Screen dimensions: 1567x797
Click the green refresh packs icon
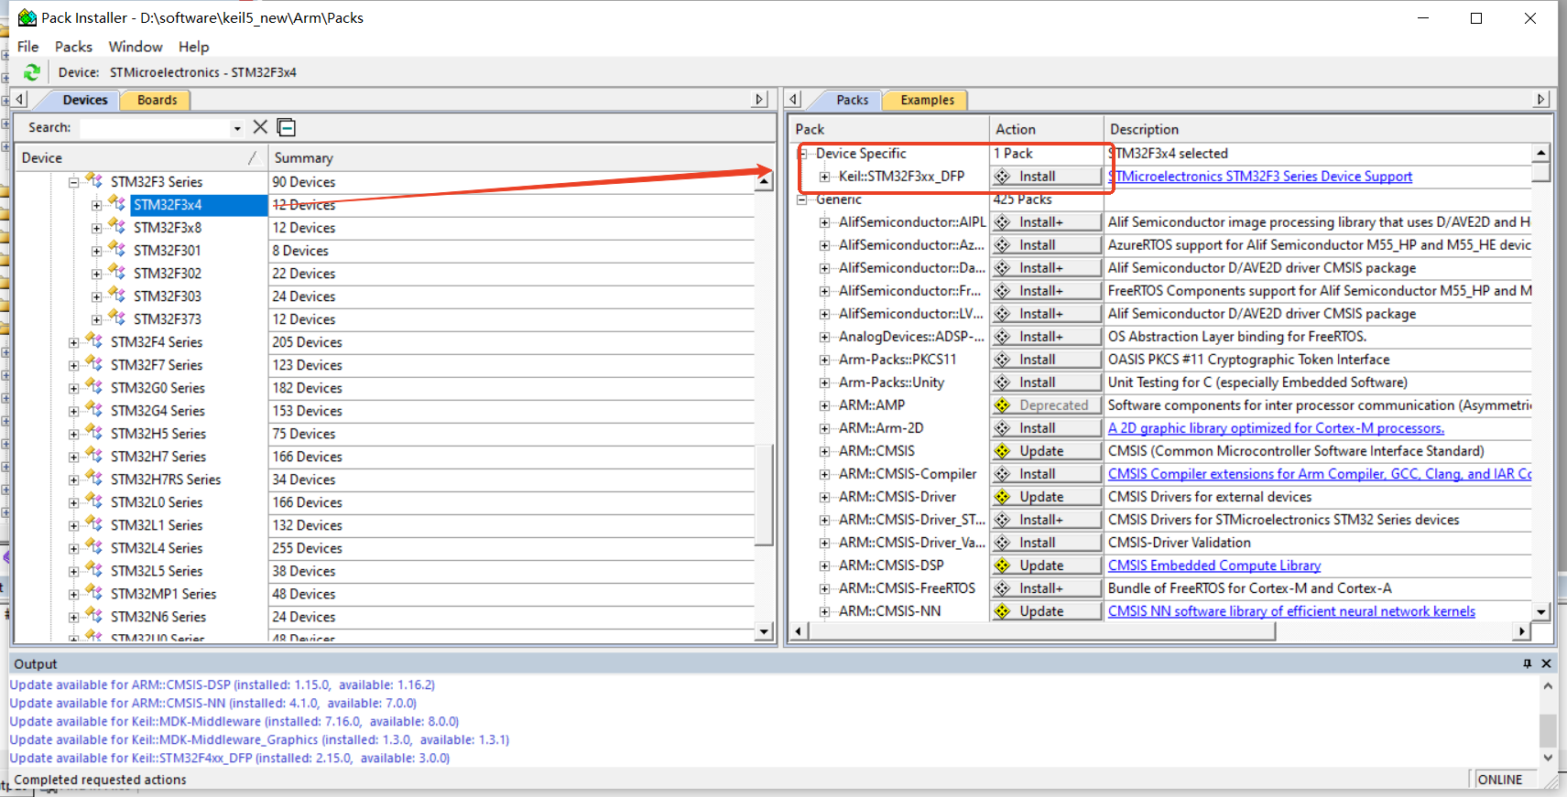pyautogui.click(x=32, y=72)
